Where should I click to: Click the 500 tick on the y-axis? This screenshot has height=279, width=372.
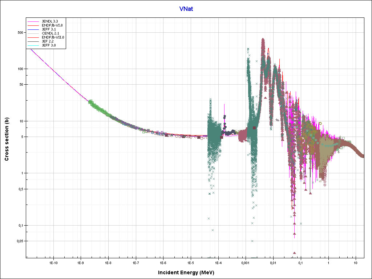click(x=20, y=32)
